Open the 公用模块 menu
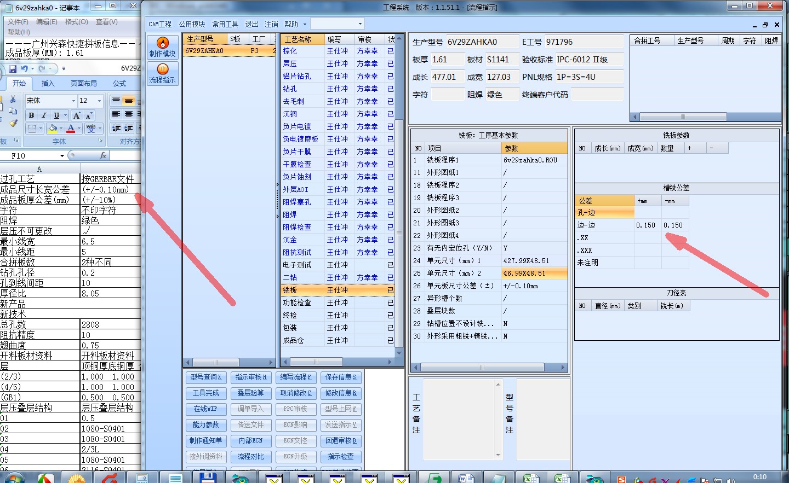 coord(192,24)
